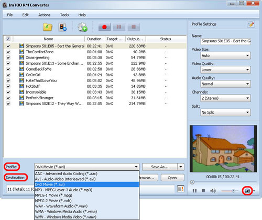Screen dimensions: 262x220
Task: Uncheck the HotStuff file checkbox
Action: click(x=8, y=86)
